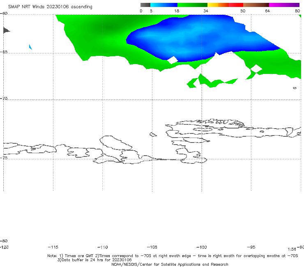This screenshot has height=267, width=304.
Task: Click the color bar label "64"
Action: [x=267, y=11]
